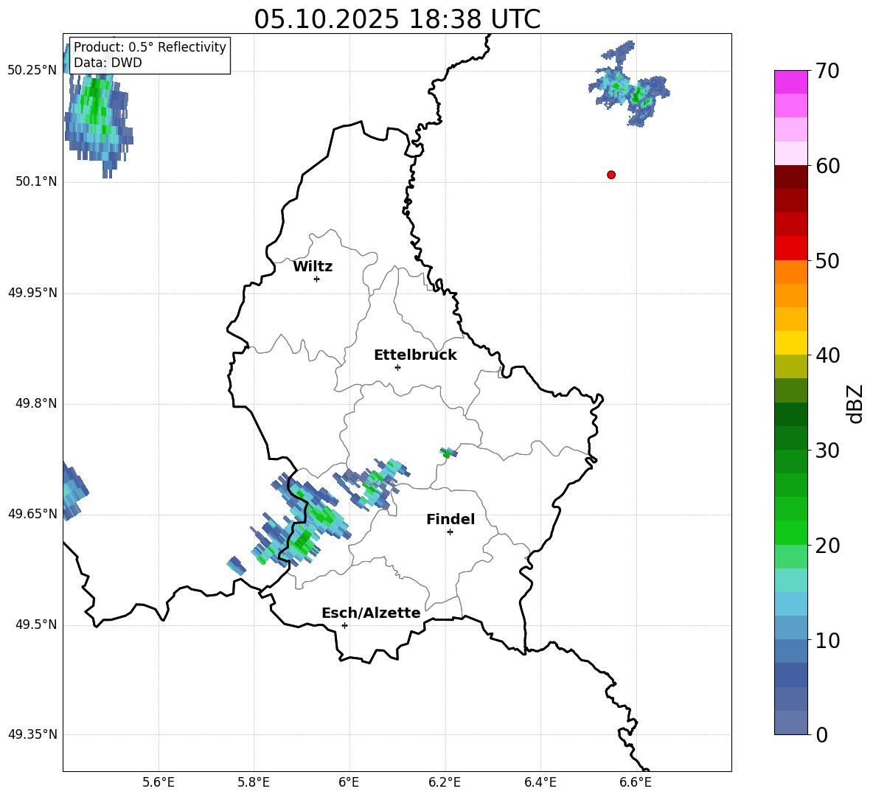The image size is (873, 797).
Task: Click the dark maroon colorbar band below 60
Action: (790, 177)
